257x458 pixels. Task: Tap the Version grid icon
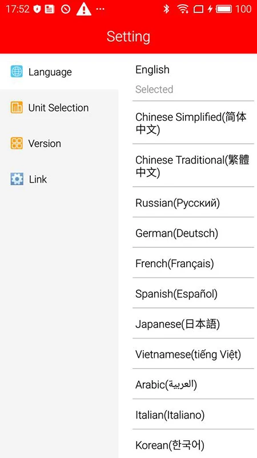tap(17, 143)
